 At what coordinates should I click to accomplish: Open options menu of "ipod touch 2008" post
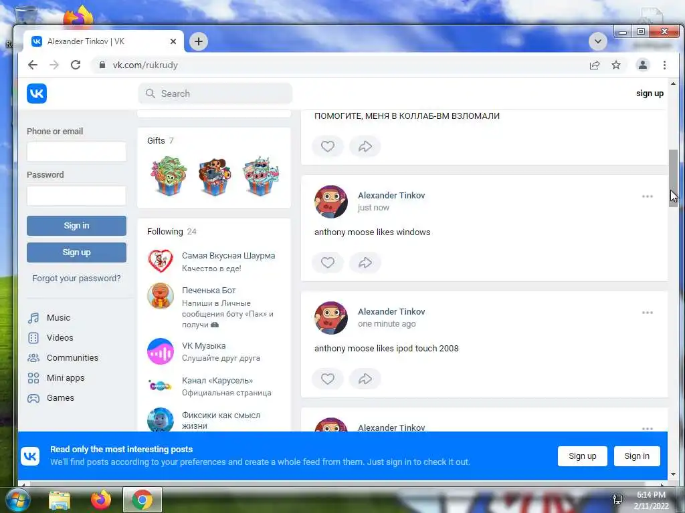(648, 313)
